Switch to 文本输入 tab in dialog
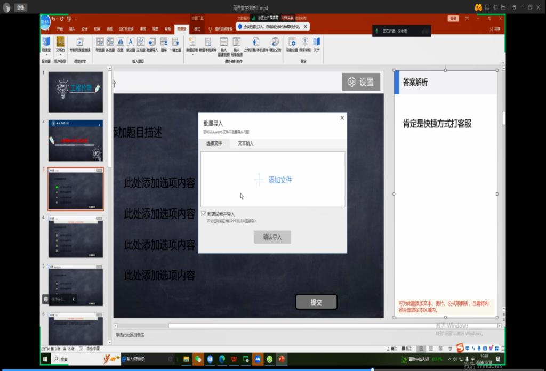546x371 pixels. (x=245, y=143)
